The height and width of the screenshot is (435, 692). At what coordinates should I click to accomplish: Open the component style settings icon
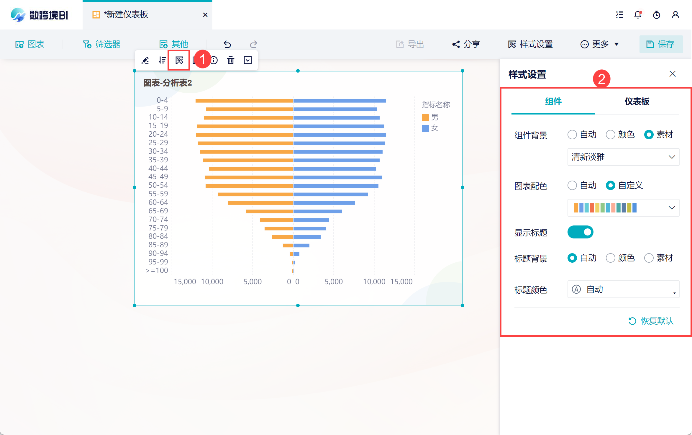[x=179, y=60]
